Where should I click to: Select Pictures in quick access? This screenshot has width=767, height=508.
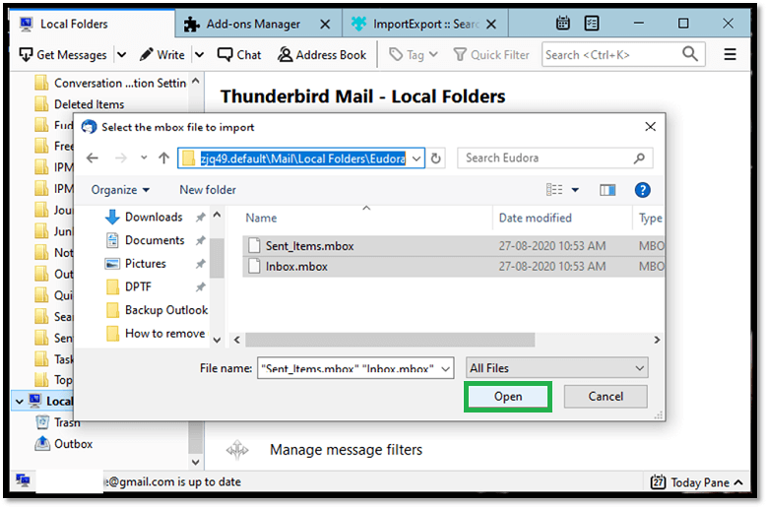pyautogui.click(x=146, y=264)
